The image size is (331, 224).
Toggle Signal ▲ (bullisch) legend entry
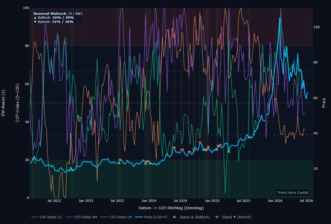coord(191,217)
